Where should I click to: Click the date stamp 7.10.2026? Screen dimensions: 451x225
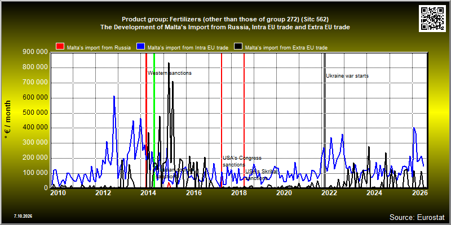(23, 216)
